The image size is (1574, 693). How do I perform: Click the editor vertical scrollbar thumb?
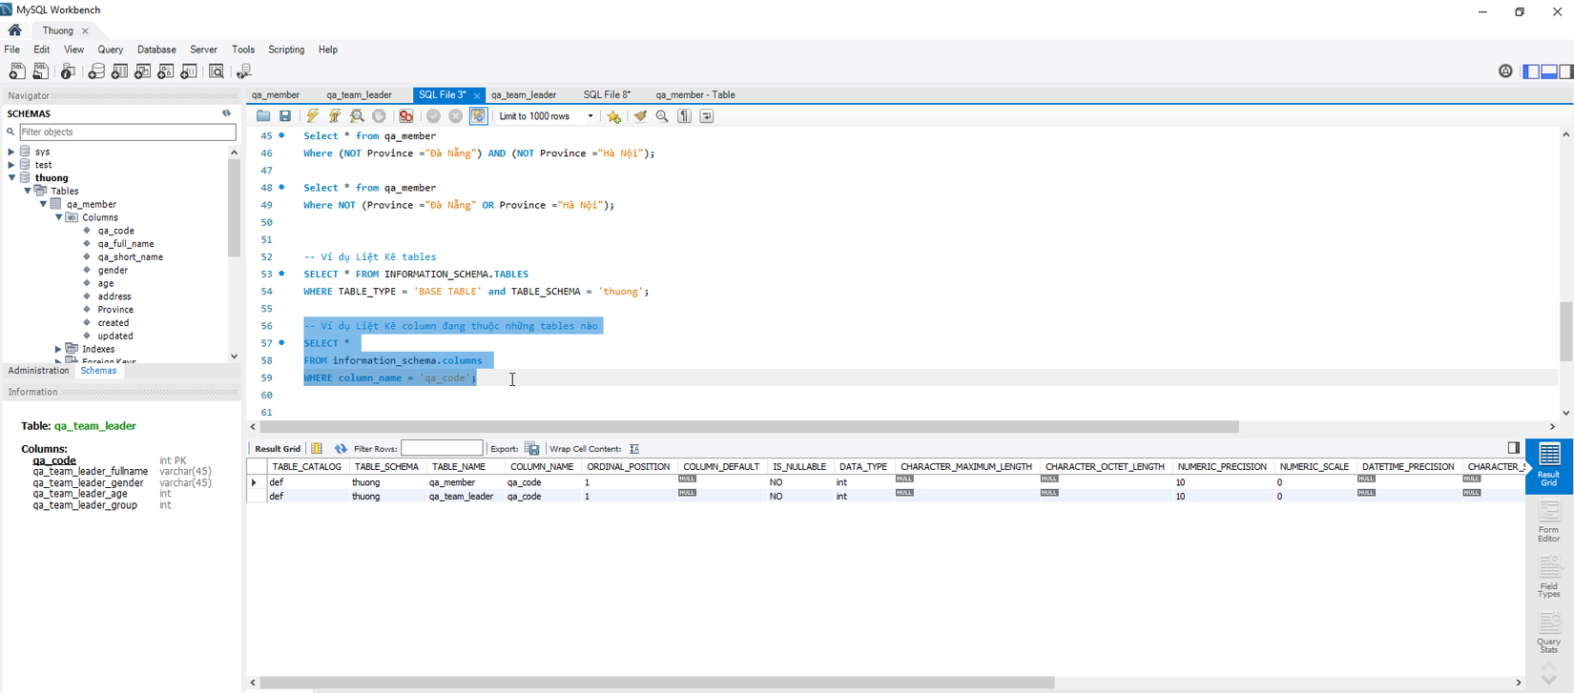pos(1565,332)
